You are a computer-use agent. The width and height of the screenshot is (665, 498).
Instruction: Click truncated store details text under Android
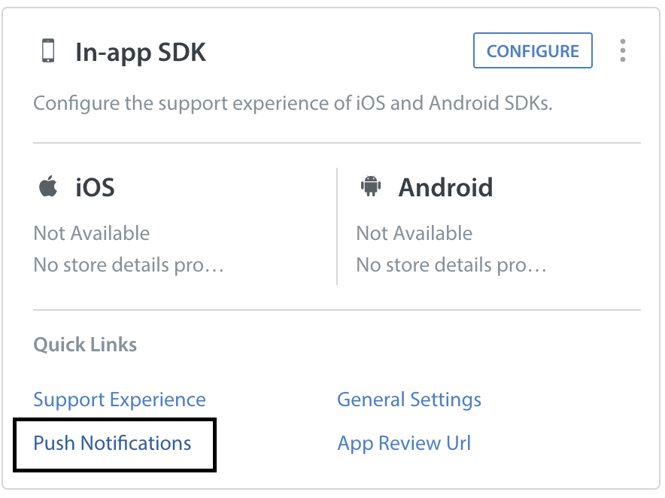451,265
